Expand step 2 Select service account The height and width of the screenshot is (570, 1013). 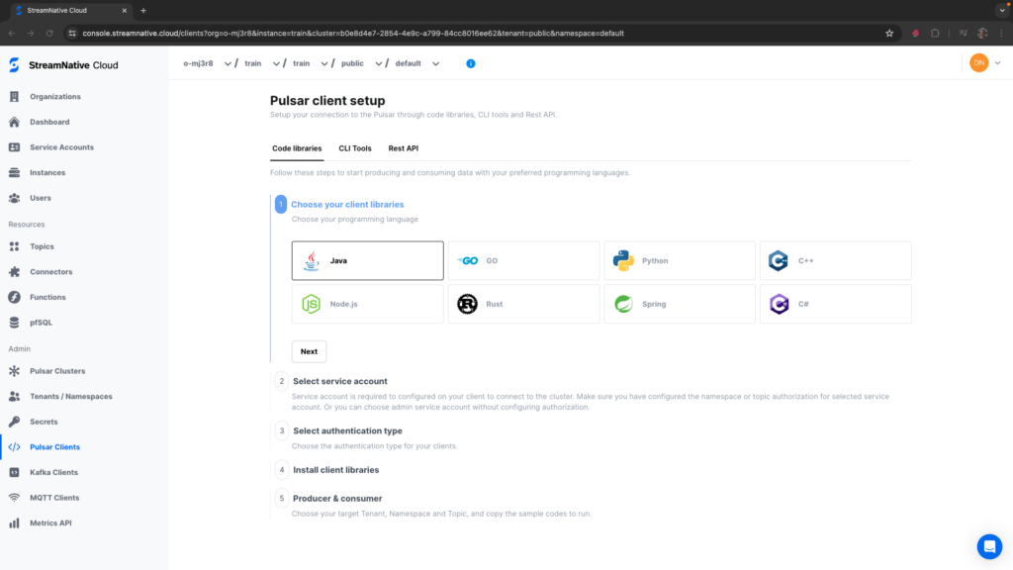tap(340, 381)
